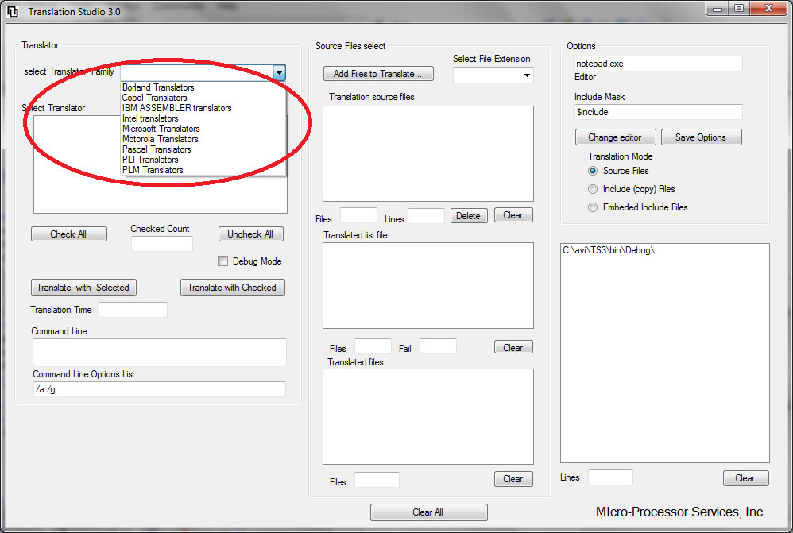Click the Save Options button
Image resolution: width=793 pixels, height=533 pixels.
[702, 137]
